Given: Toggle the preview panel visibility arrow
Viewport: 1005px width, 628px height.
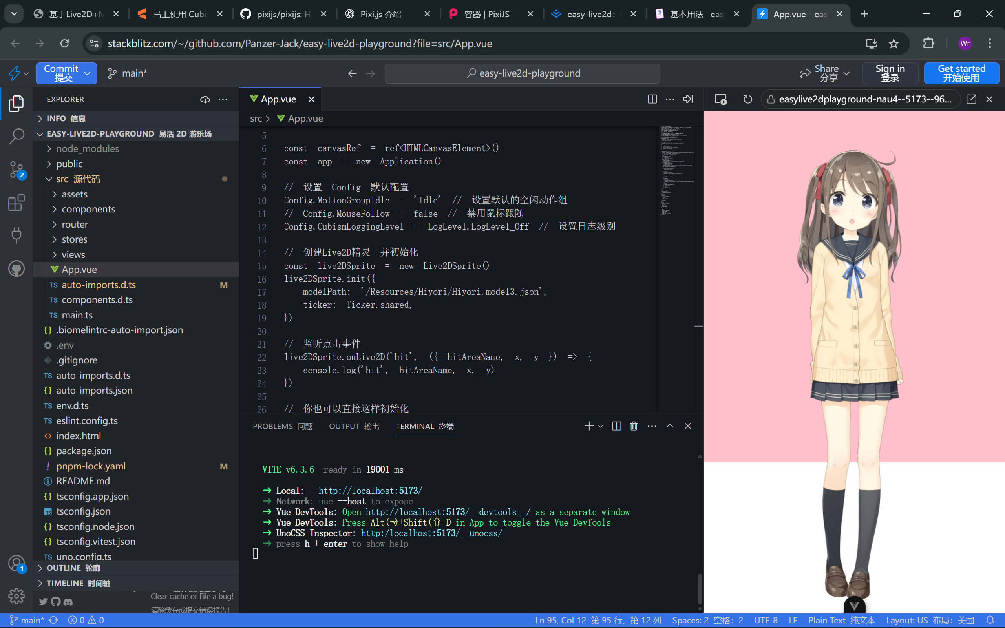Looking at the screenshot, I should click(x=688, y=99).
